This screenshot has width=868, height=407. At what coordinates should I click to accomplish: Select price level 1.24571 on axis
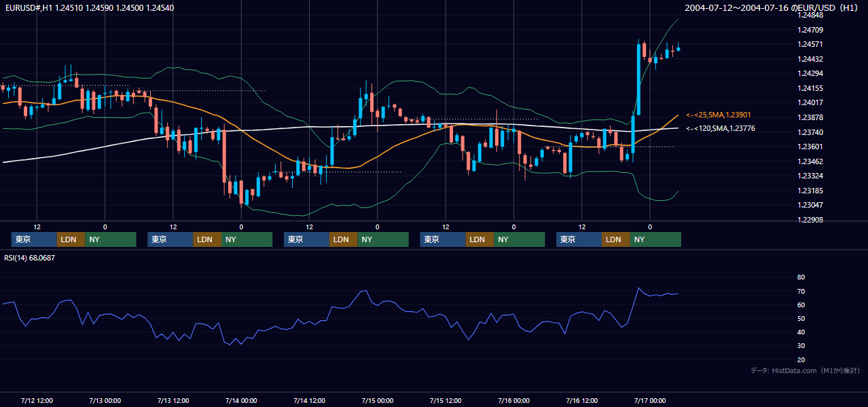[810, 44]
